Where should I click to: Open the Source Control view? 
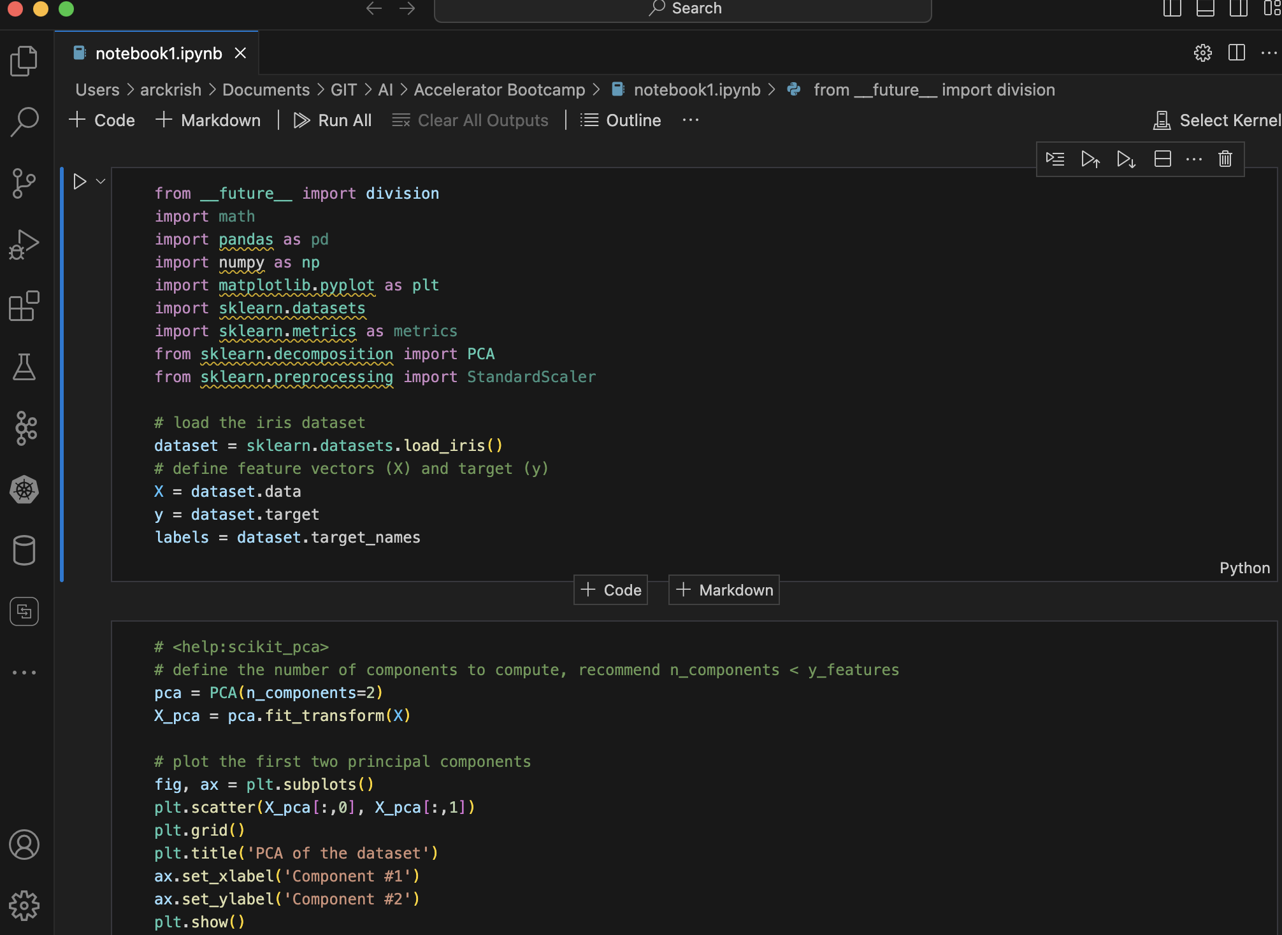click(x=24, y=183)
